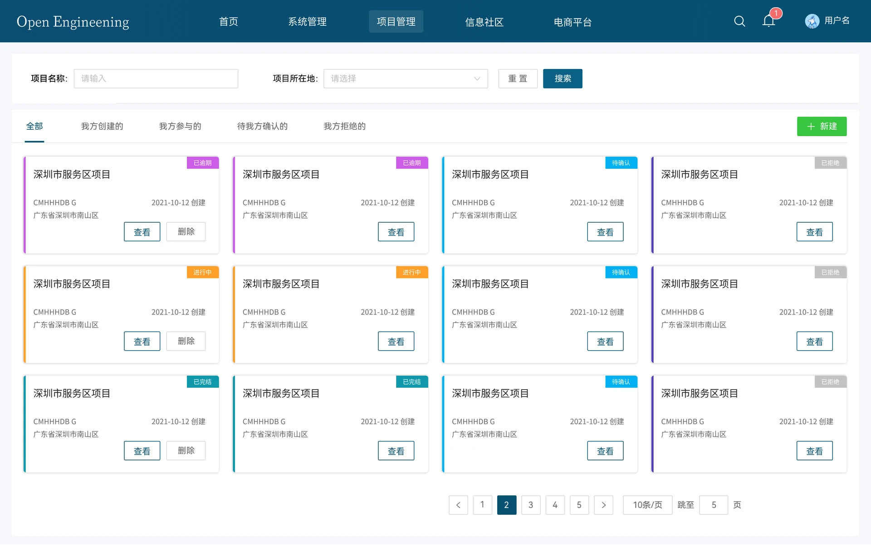Image resolution: width=871 pixels, height=548 pixels.
Task: Open the 首页 menu item
Action: 229,22
